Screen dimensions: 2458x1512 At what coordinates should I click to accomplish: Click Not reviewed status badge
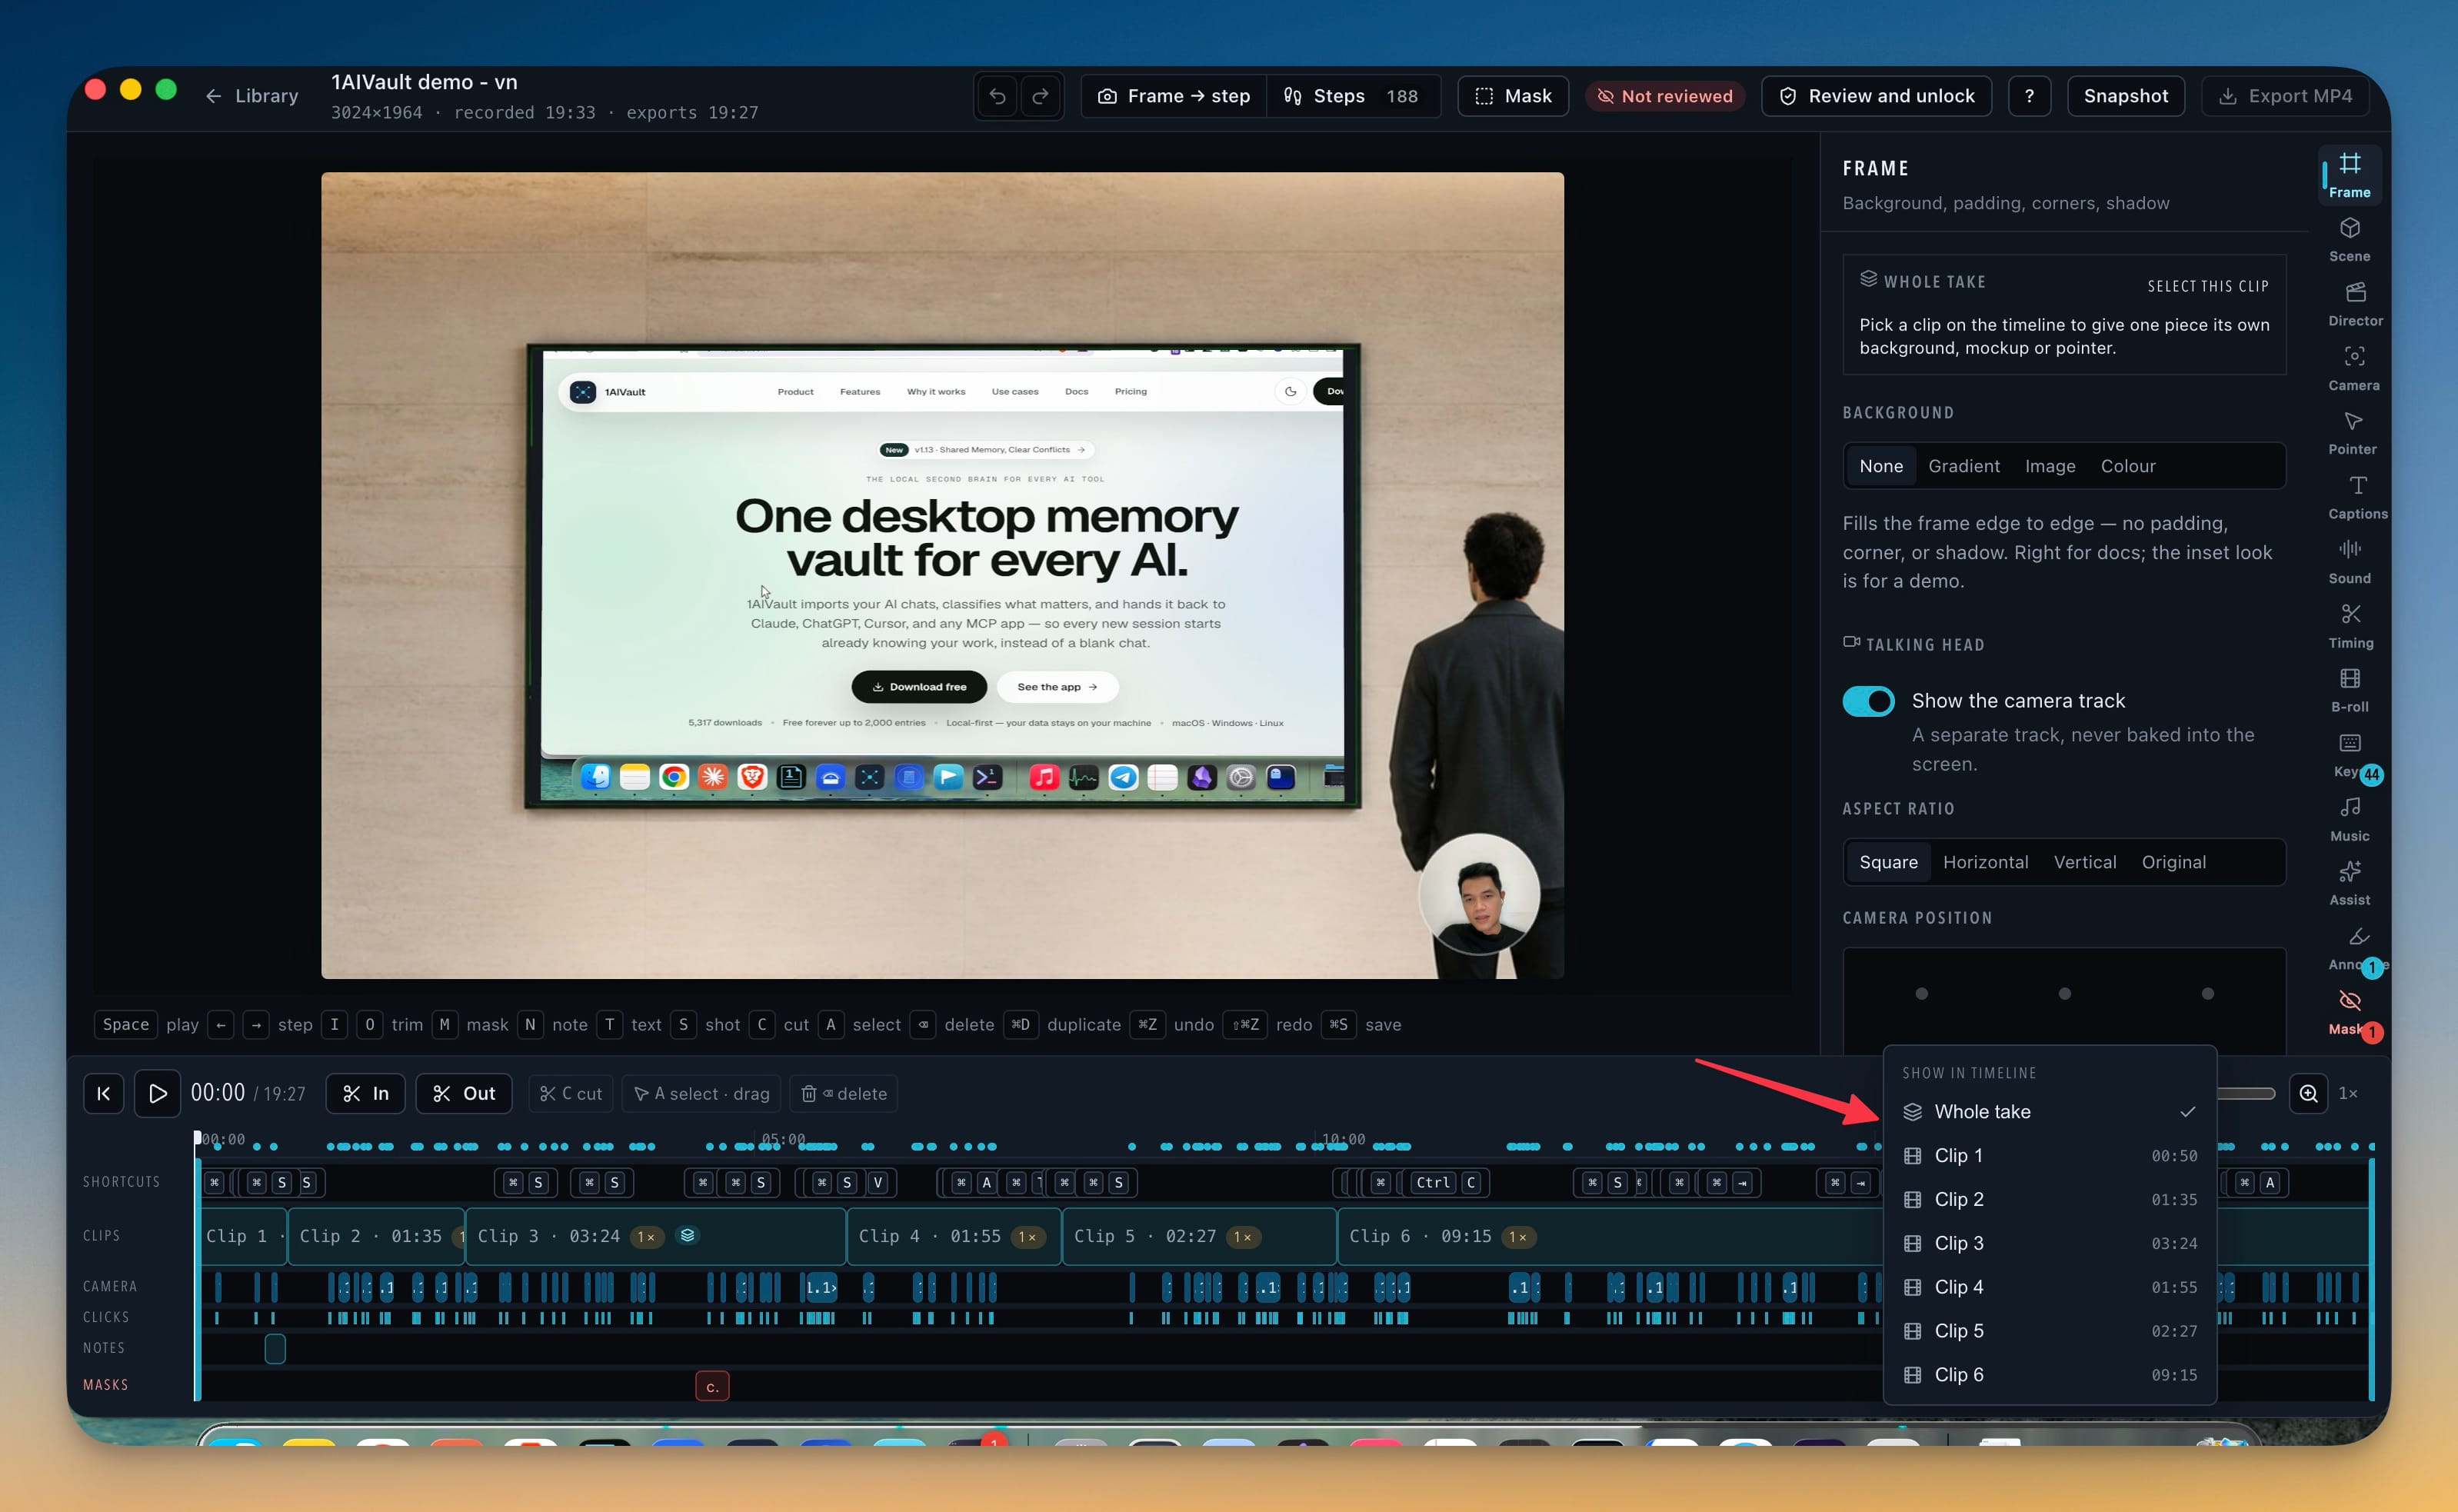pyautogui.click(x=1665, y=96)
